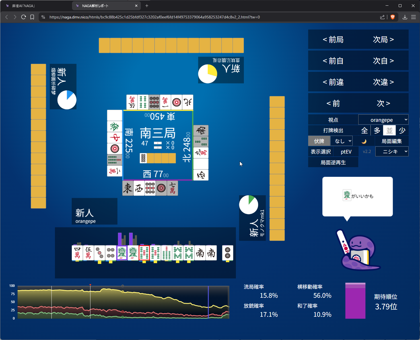Click the new tab plus icon
This screenshot has height=340, width=420.
pyautogui.click(x=147, y=6)
